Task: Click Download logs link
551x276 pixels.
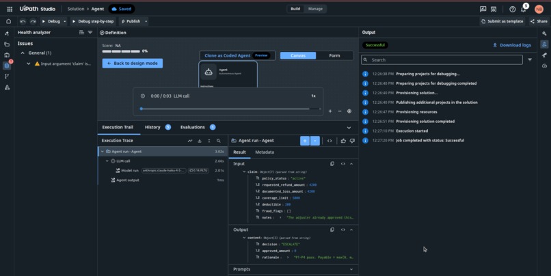Action: [x=512, y=45]
